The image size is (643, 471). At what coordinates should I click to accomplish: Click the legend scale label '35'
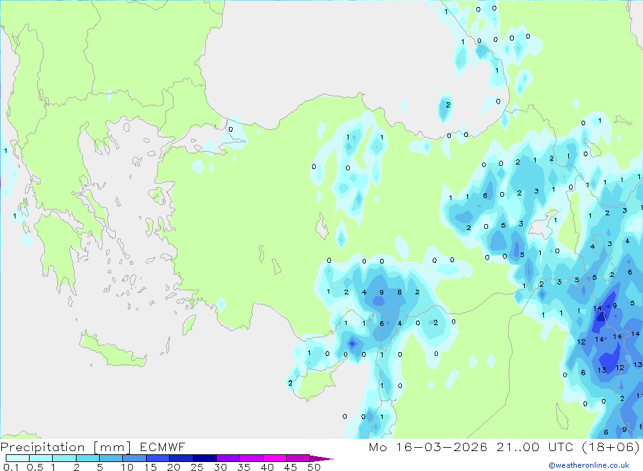click(244, 467)
